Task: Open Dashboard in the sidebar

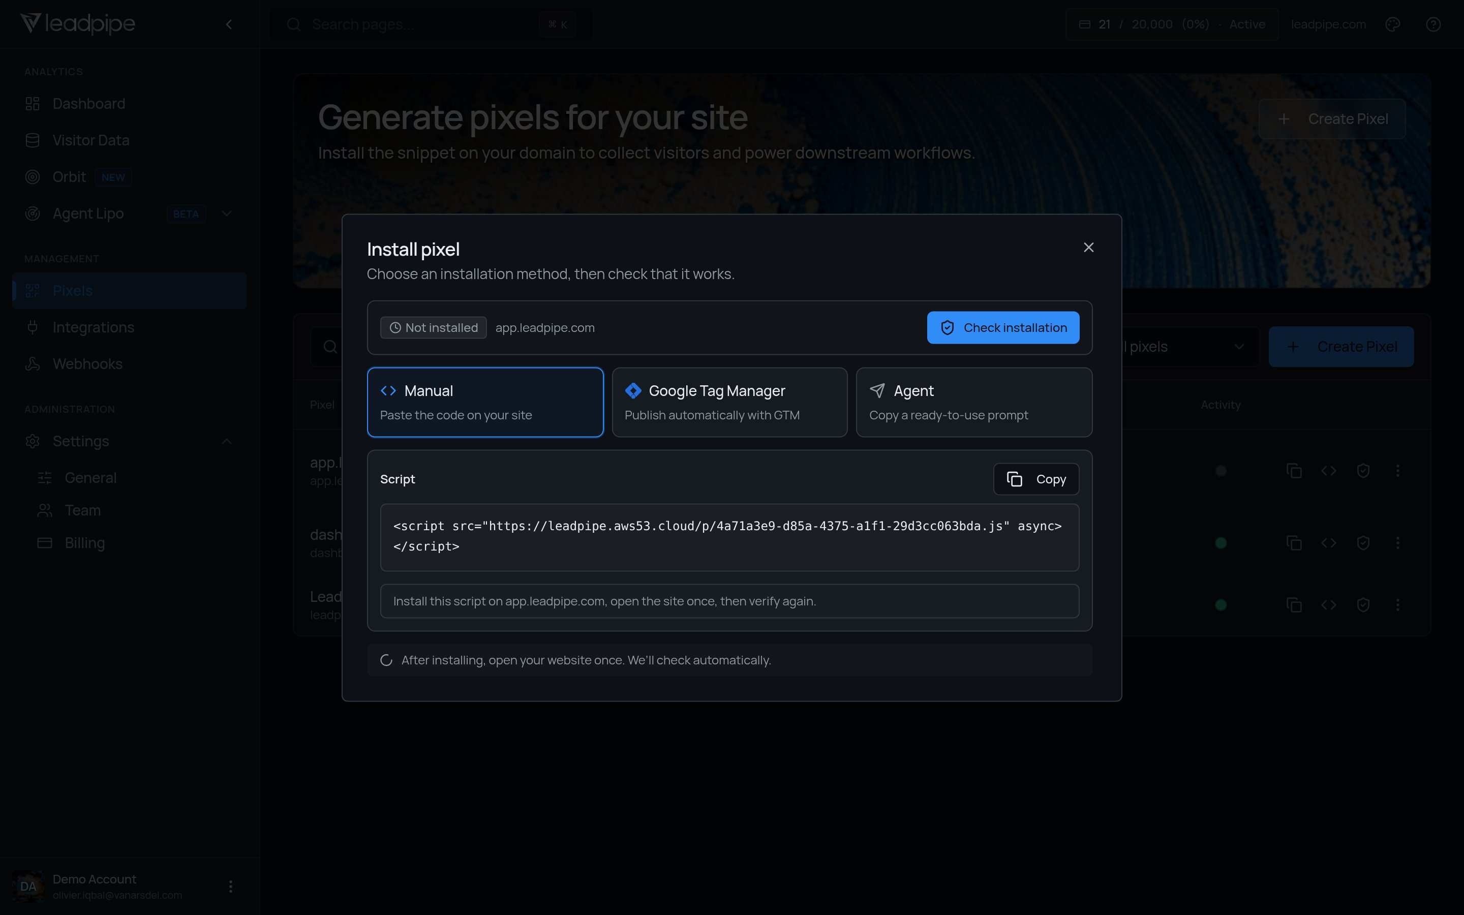Action: 130,104
